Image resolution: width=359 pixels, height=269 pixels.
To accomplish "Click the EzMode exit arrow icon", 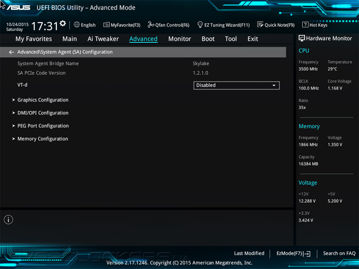I will click(307, 254).
